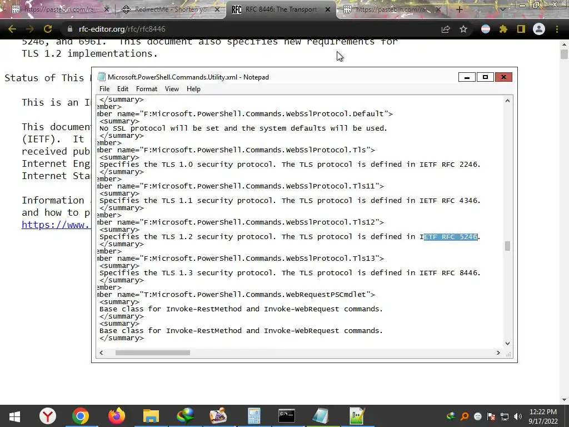
Task: Click the line mentioning IETF RFC 4346
Action: pyautogui.click(x=290, y=201)
